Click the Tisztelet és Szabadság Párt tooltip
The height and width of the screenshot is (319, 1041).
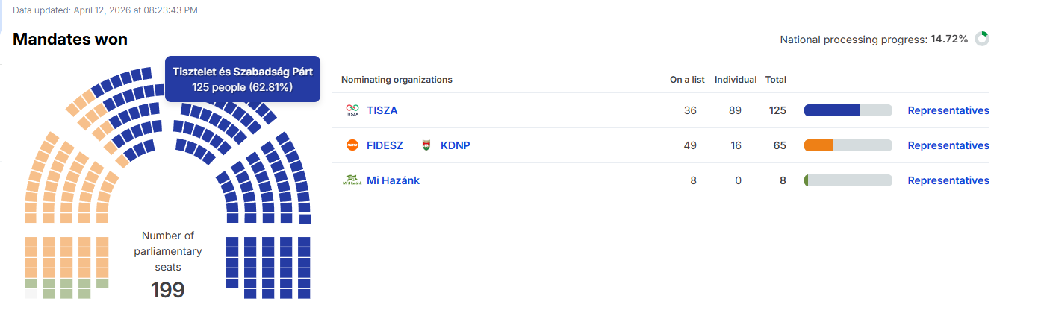[x=243, y=79]
